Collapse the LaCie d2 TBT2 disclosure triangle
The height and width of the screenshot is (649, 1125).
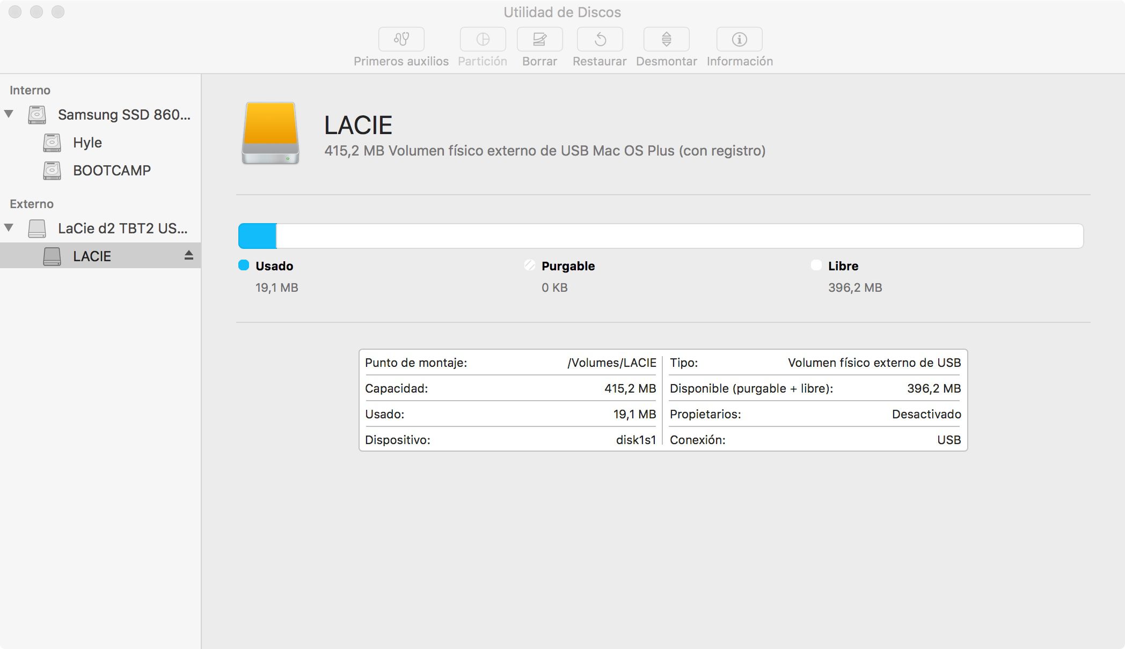tap(9, 227)
